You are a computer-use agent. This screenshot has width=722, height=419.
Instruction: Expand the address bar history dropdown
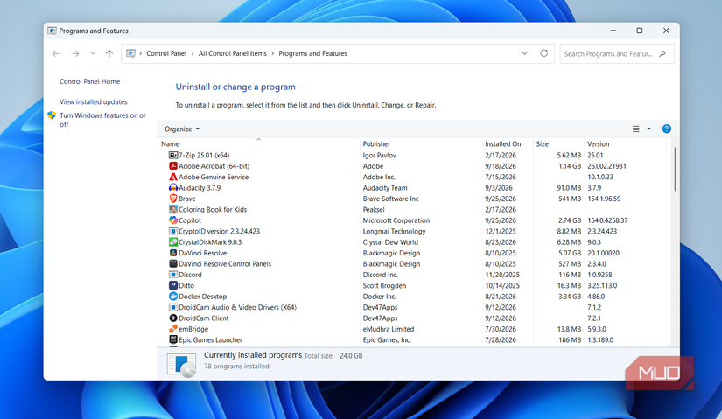524,53
